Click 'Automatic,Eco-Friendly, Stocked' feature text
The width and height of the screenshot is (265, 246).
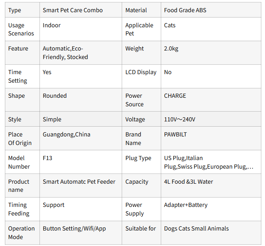65,53
